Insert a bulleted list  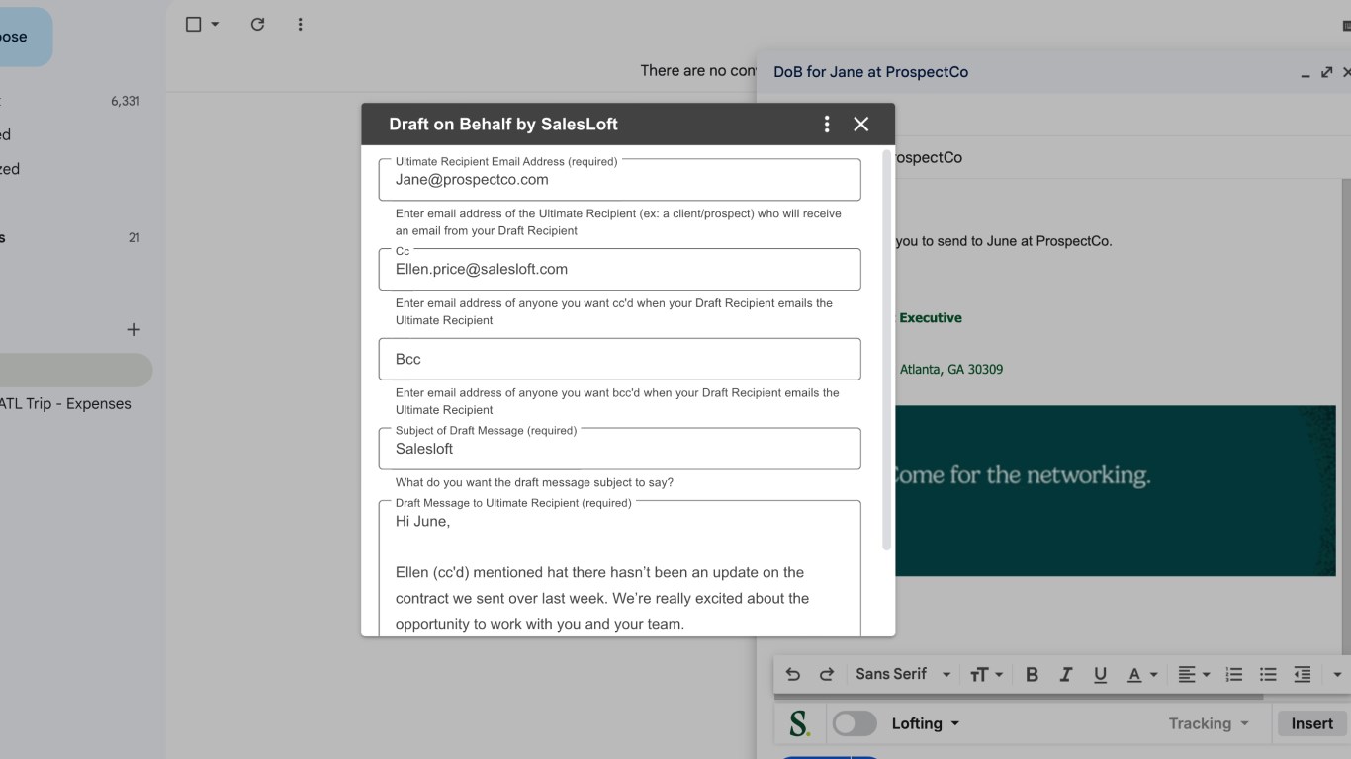click(x=1268, y=674)
